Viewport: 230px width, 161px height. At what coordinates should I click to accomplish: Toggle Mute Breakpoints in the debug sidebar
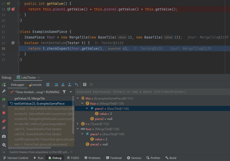pos(4,128)
